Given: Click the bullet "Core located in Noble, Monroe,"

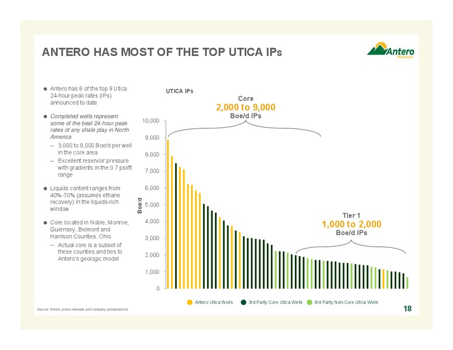Looking at the screenshot, I should point(89,223).
